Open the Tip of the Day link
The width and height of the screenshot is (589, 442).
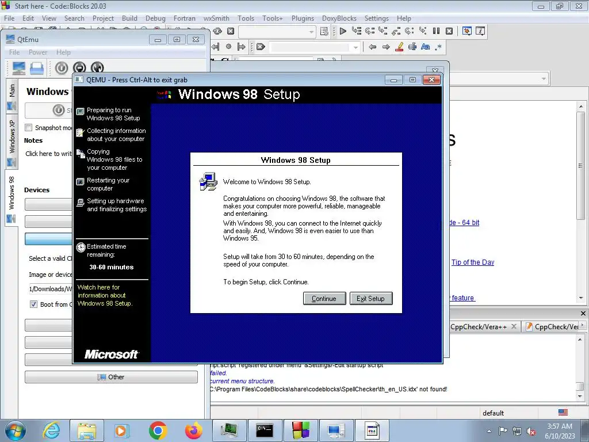[473, 262]
